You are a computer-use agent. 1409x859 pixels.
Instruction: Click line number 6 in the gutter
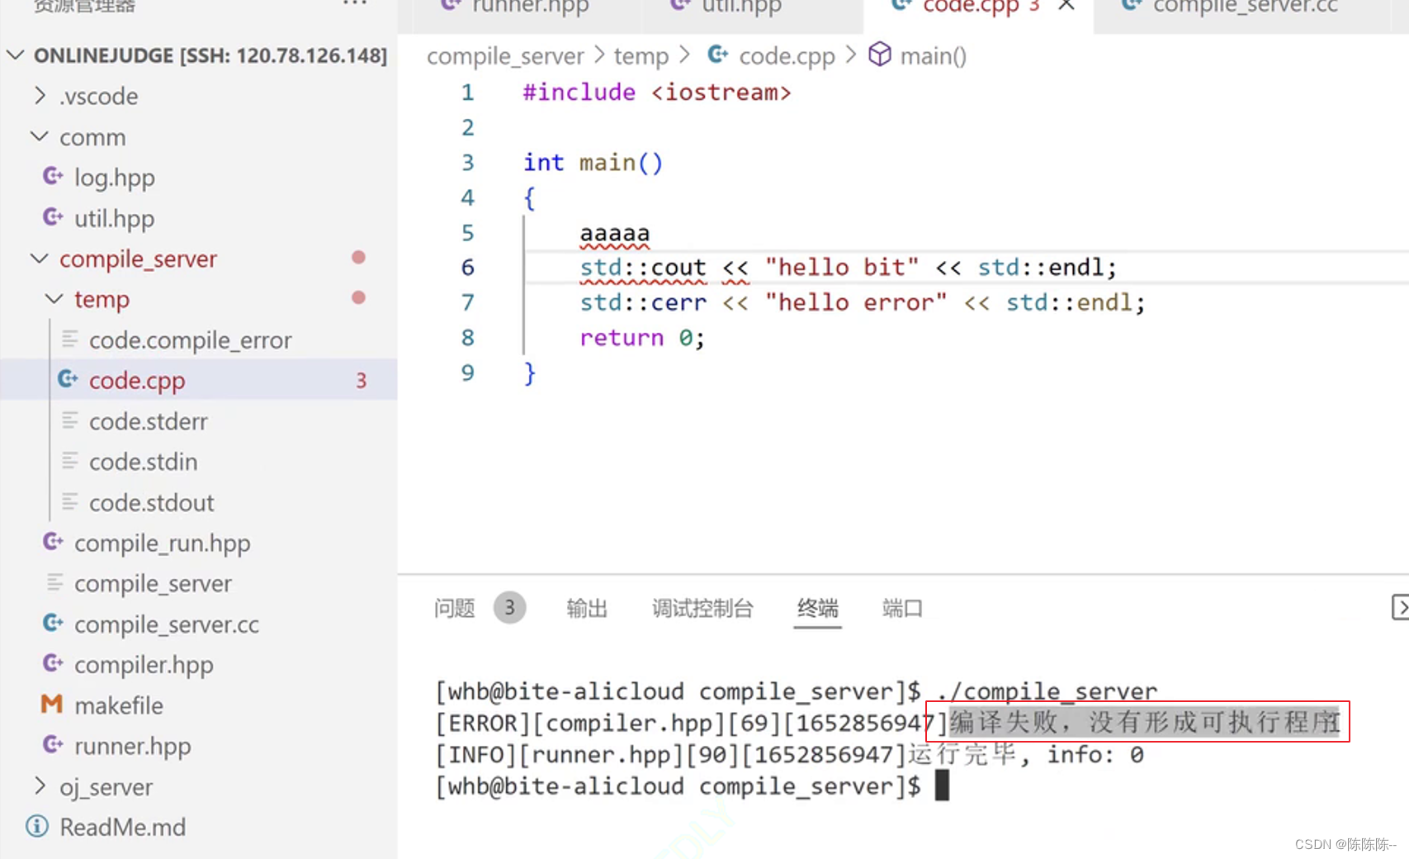click(x=467, y=268)
